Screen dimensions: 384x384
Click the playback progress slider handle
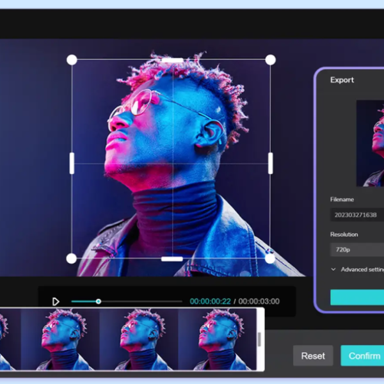[99, 301]
